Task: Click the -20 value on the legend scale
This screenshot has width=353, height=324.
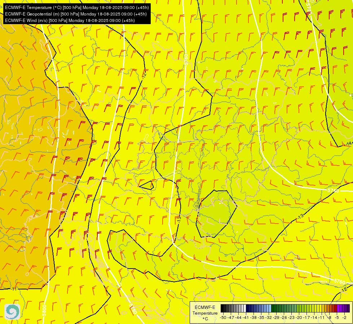Action: [x=299, y=318]
